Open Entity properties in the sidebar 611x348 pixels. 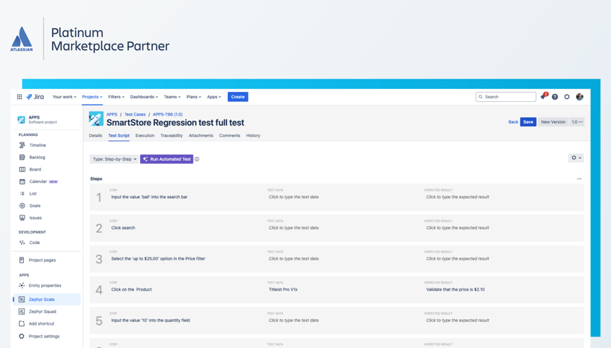tap(45, 286)
